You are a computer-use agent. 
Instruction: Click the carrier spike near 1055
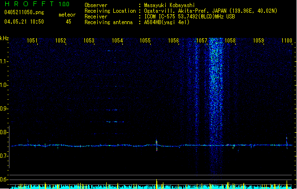pos(156,145)
